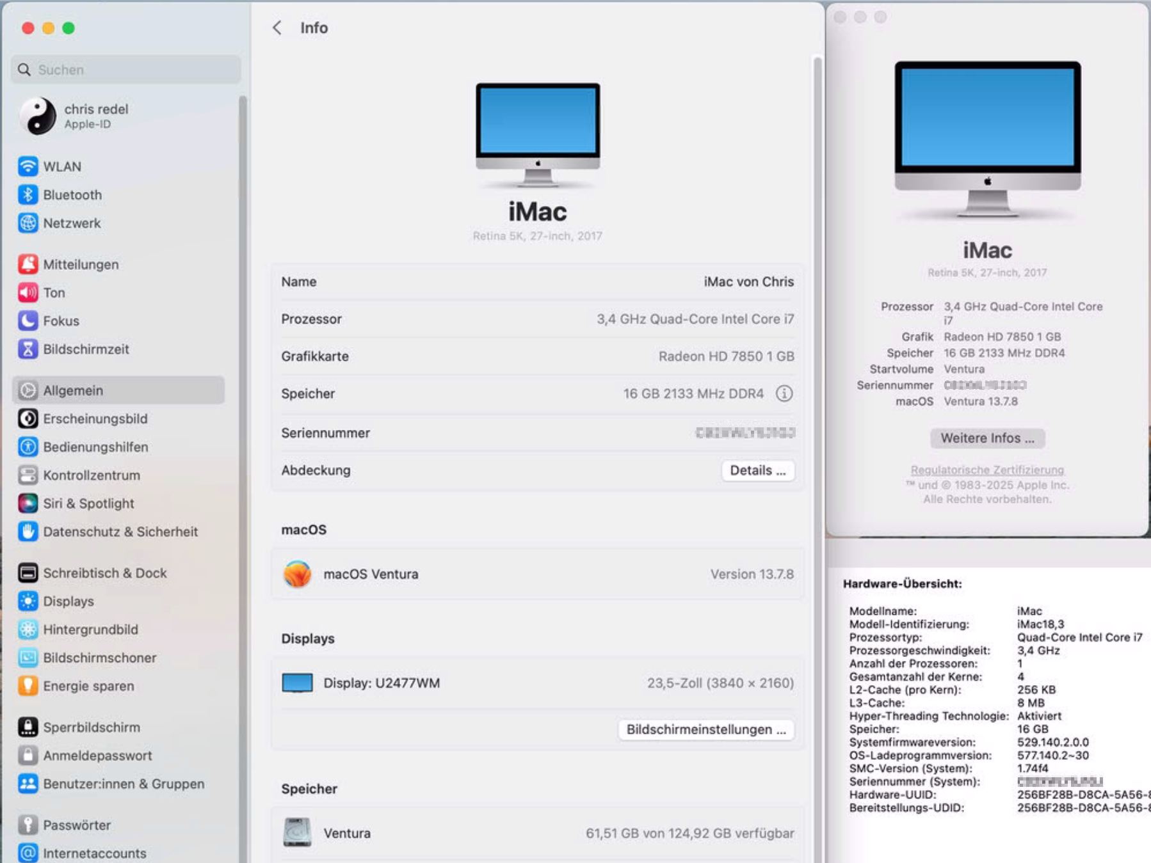This screenshot has height=863, width=1151.
Task: Click the Ton speaker icon
Action: (28, 292)
